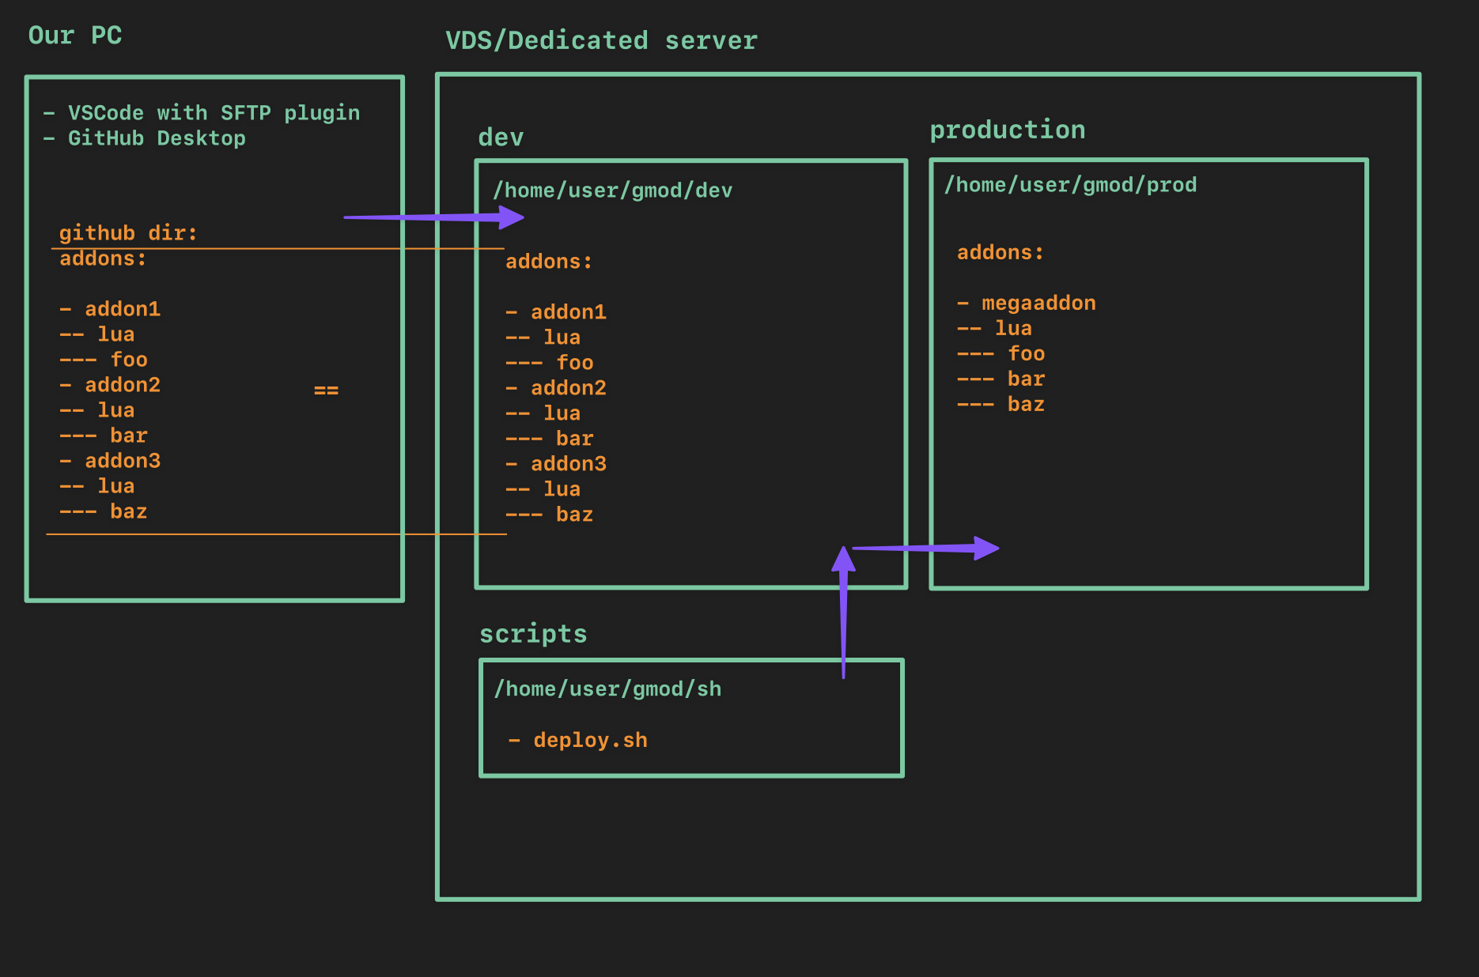
Task: Click '--- bar' in dev box
Action: [550, 439]
